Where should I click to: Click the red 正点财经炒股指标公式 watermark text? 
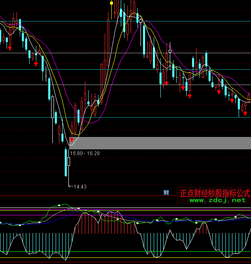215,193
